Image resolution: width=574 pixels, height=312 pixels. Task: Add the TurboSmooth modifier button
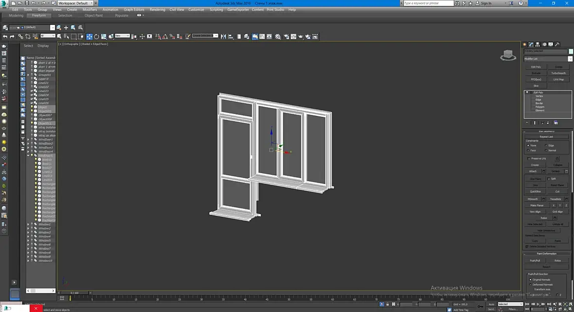[558, 73]
